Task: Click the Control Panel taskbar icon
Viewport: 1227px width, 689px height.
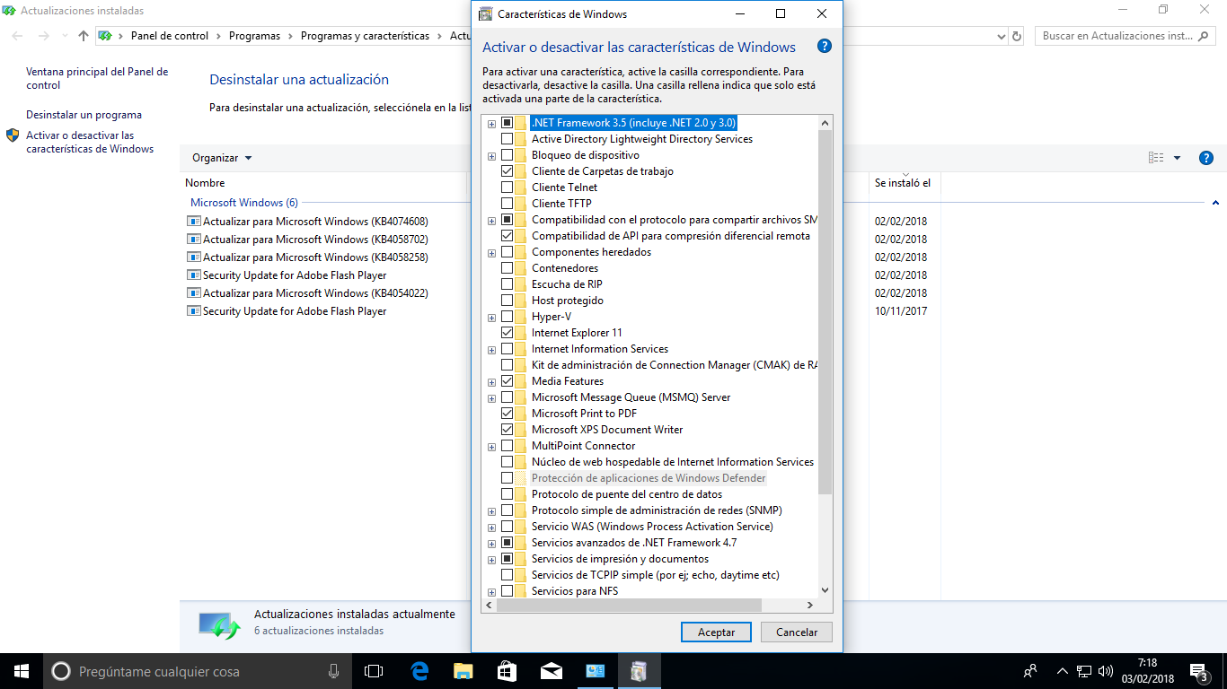Action: (x=595, y=671)
